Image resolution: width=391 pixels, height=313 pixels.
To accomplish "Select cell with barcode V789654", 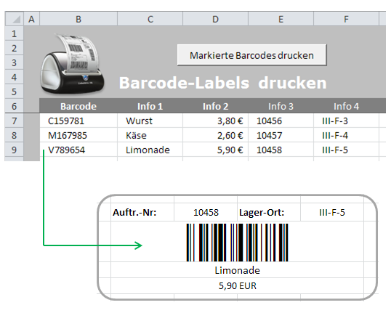I will (x=78, y=150).
